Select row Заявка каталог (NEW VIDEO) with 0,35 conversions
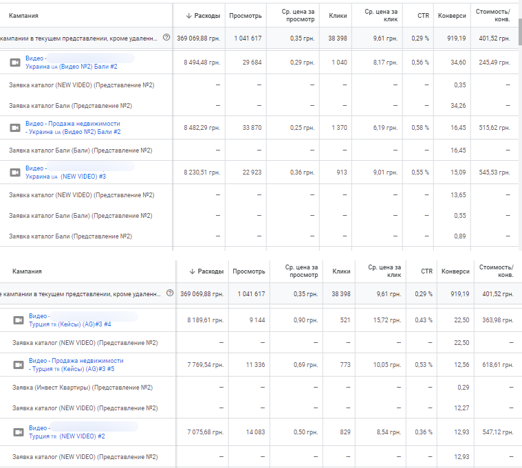The image size is (522, 468). 259,85
